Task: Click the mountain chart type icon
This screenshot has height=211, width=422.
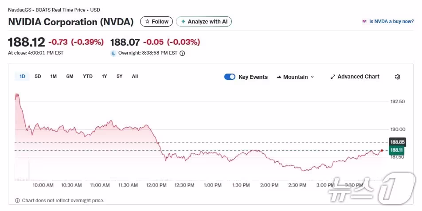Action: (279, 77)
